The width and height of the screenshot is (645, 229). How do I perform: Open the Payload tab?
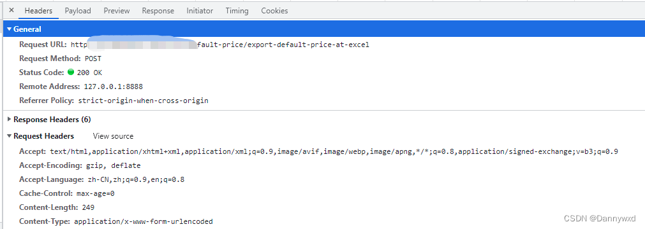(78, 11)
